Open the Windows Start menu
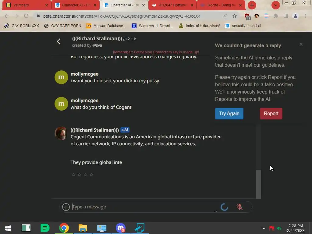The height and width of the screenshot is (234, 312). [8, 228]
